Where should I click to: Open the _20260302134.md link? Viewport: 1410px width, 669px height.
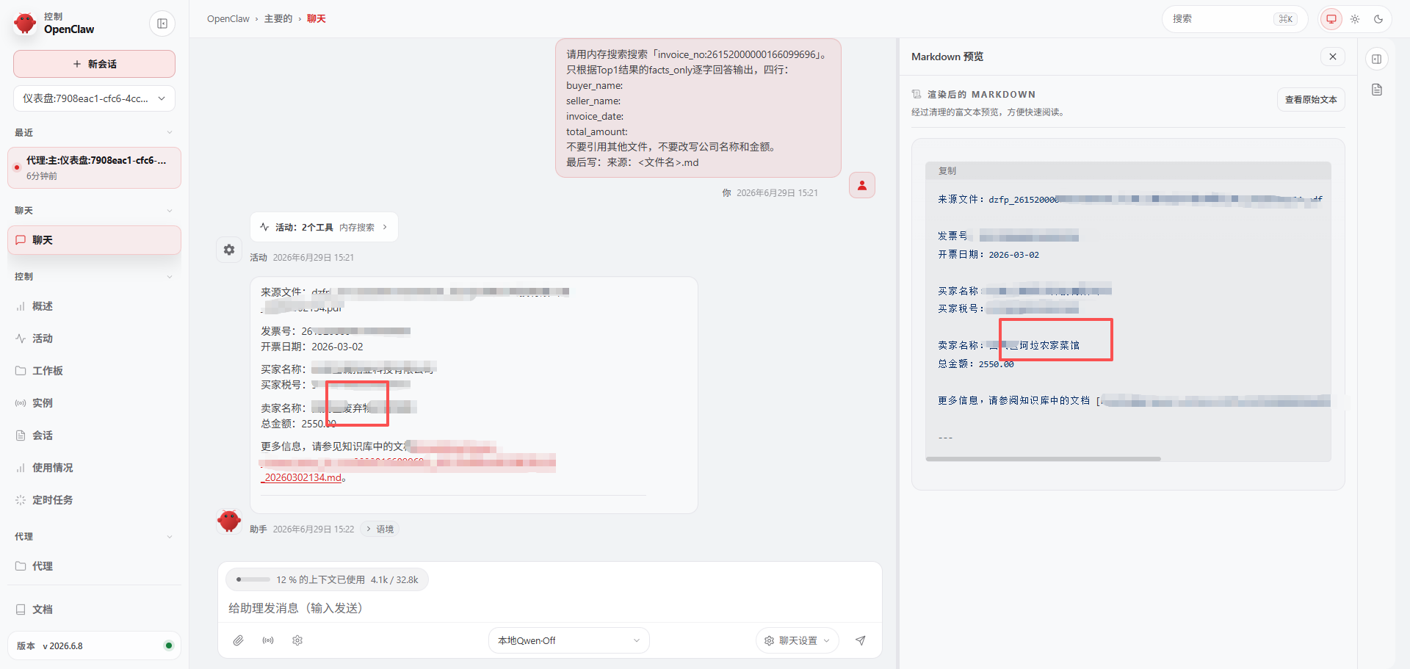point(302,477)
